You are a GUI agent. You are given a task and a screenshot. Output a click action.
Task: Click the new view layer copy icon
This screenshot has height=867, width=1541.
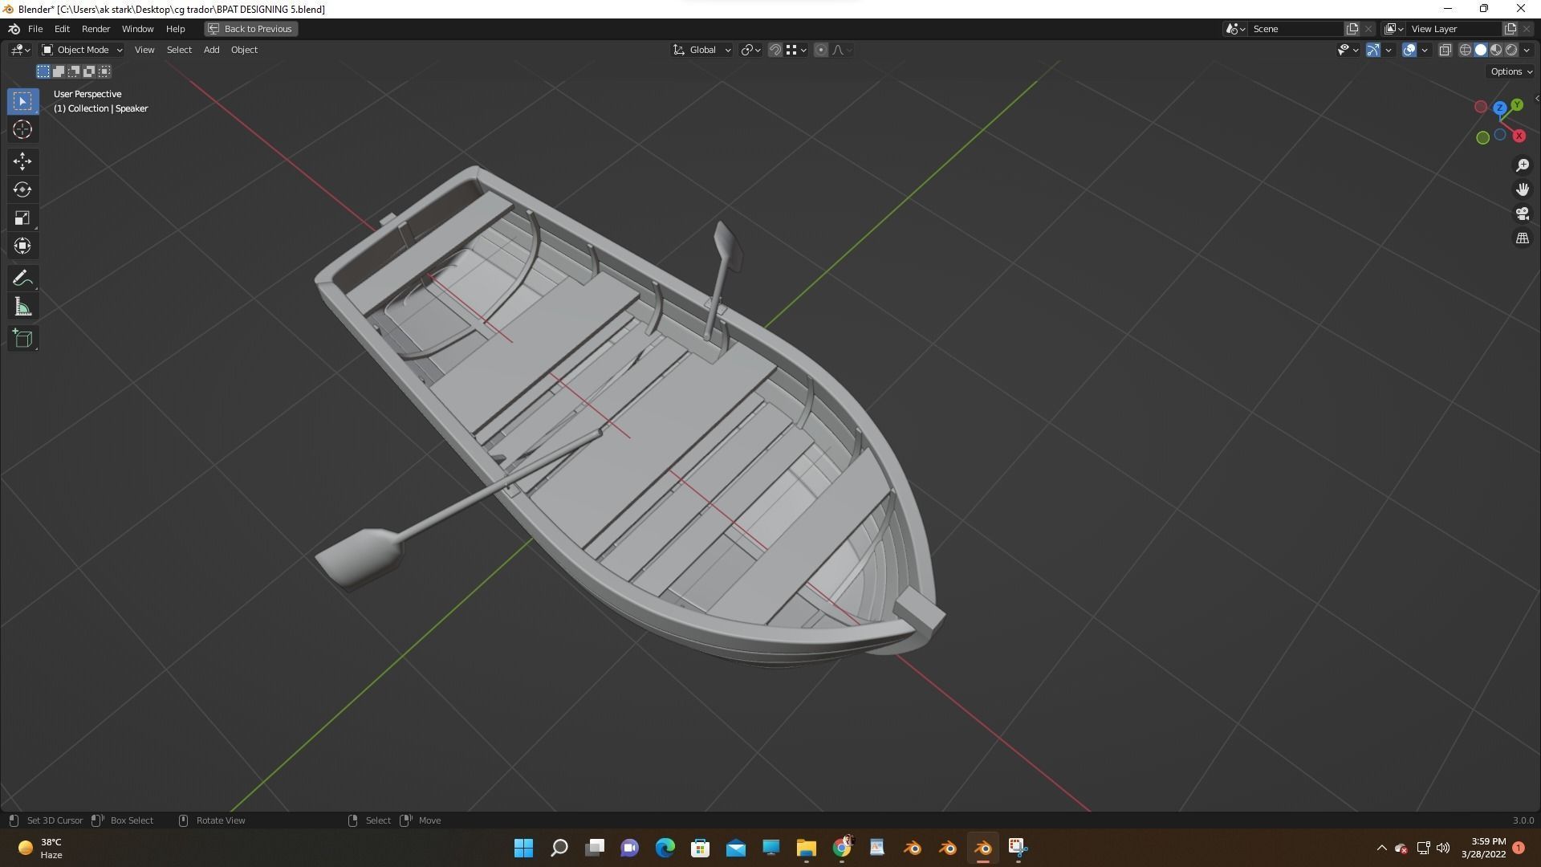pyautogui.click(x=1510, y=29)
